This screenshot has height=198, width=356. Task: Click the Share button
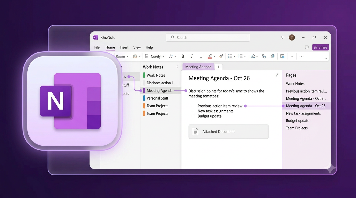pos(321,47)
